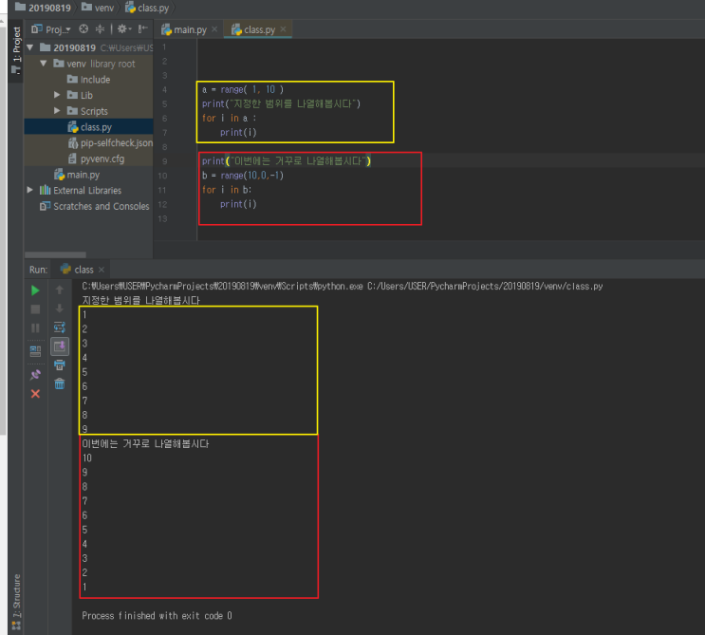Screen dimensions: 705x635
Task: Close the class run tab
Action: pos(102,270)
